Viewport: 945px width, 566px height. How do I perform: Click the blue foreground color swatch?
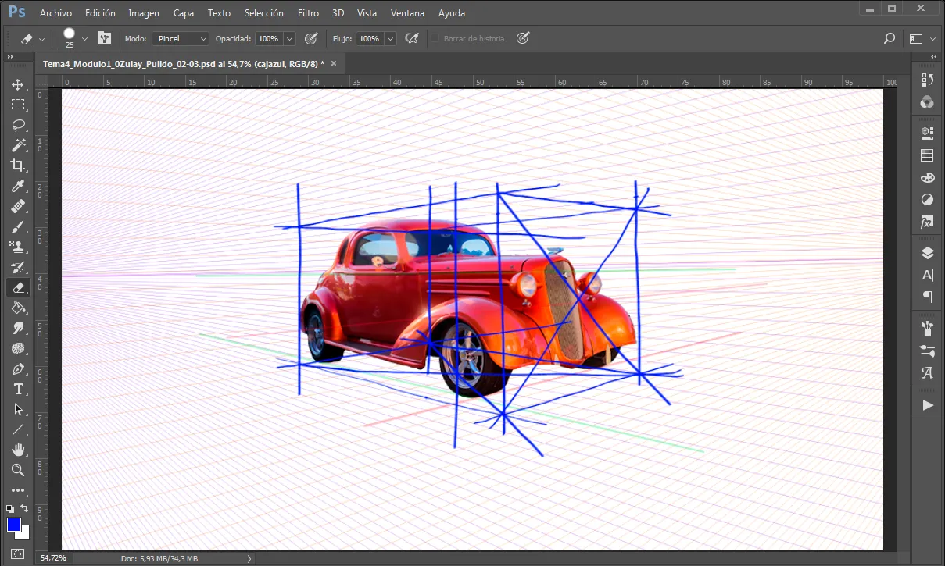click(14, 525)
